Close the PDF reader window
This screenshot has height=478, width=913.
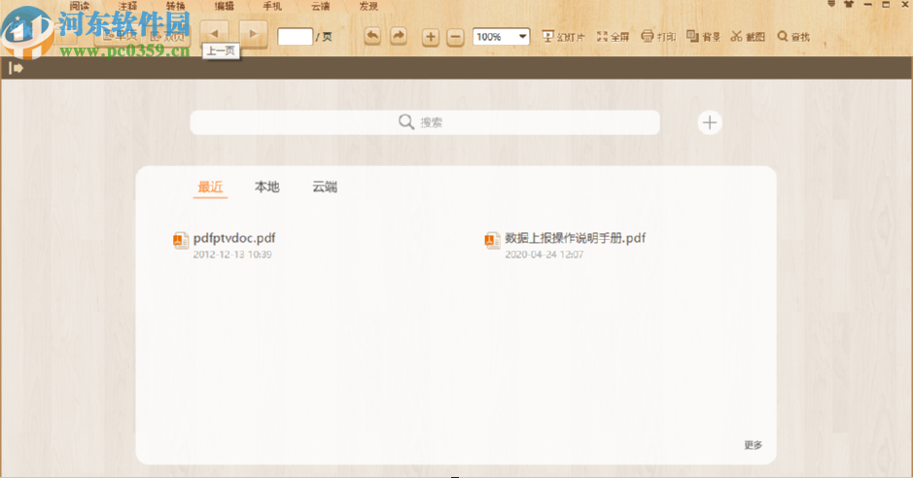point(905,5)
